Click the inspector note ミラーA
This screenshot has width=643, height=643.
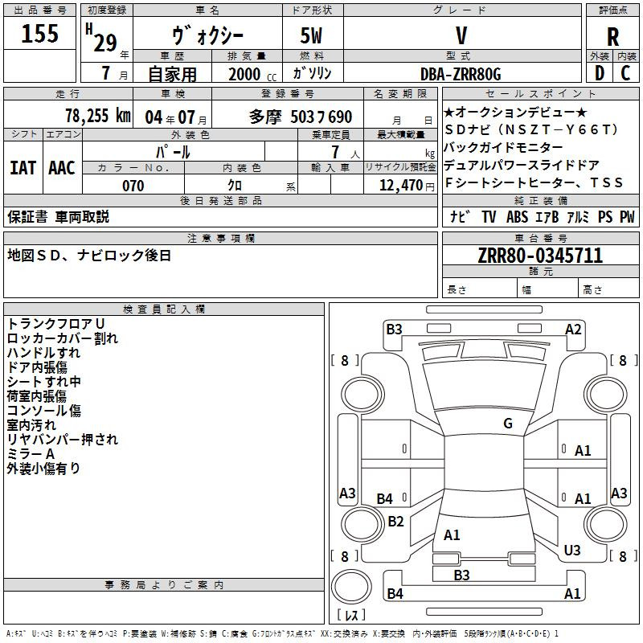click(31, 454)
